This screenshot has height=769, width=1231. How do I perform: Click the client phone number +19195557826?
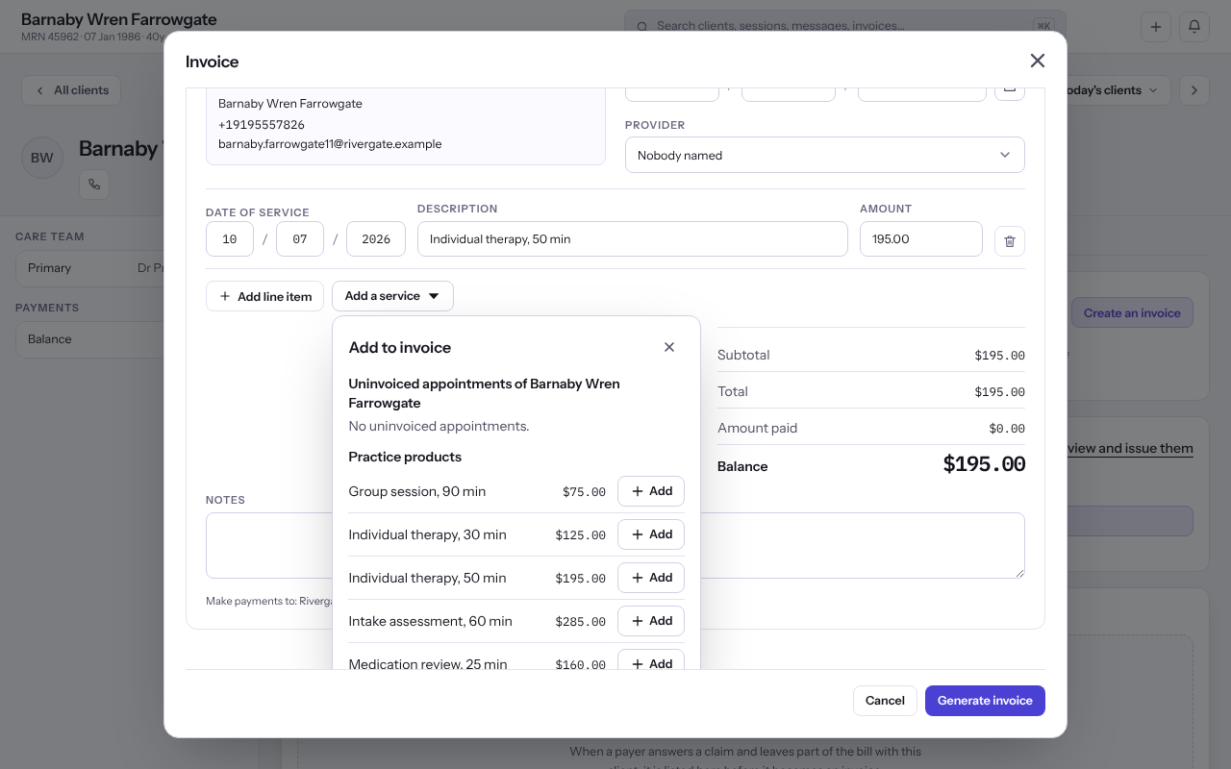click(262, 125)
